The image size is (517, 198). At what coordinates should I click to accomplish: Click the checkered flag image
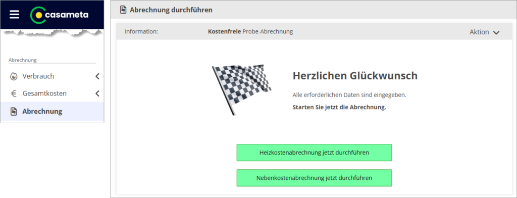242,89
